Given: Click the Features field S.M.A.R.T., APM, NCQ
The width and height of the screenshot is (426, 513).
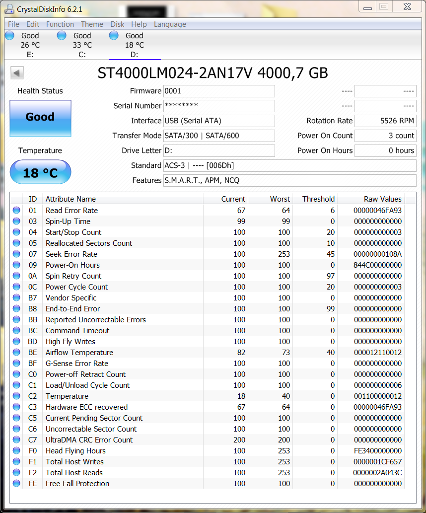Looking at the screenshot, I should coord(289,180).
